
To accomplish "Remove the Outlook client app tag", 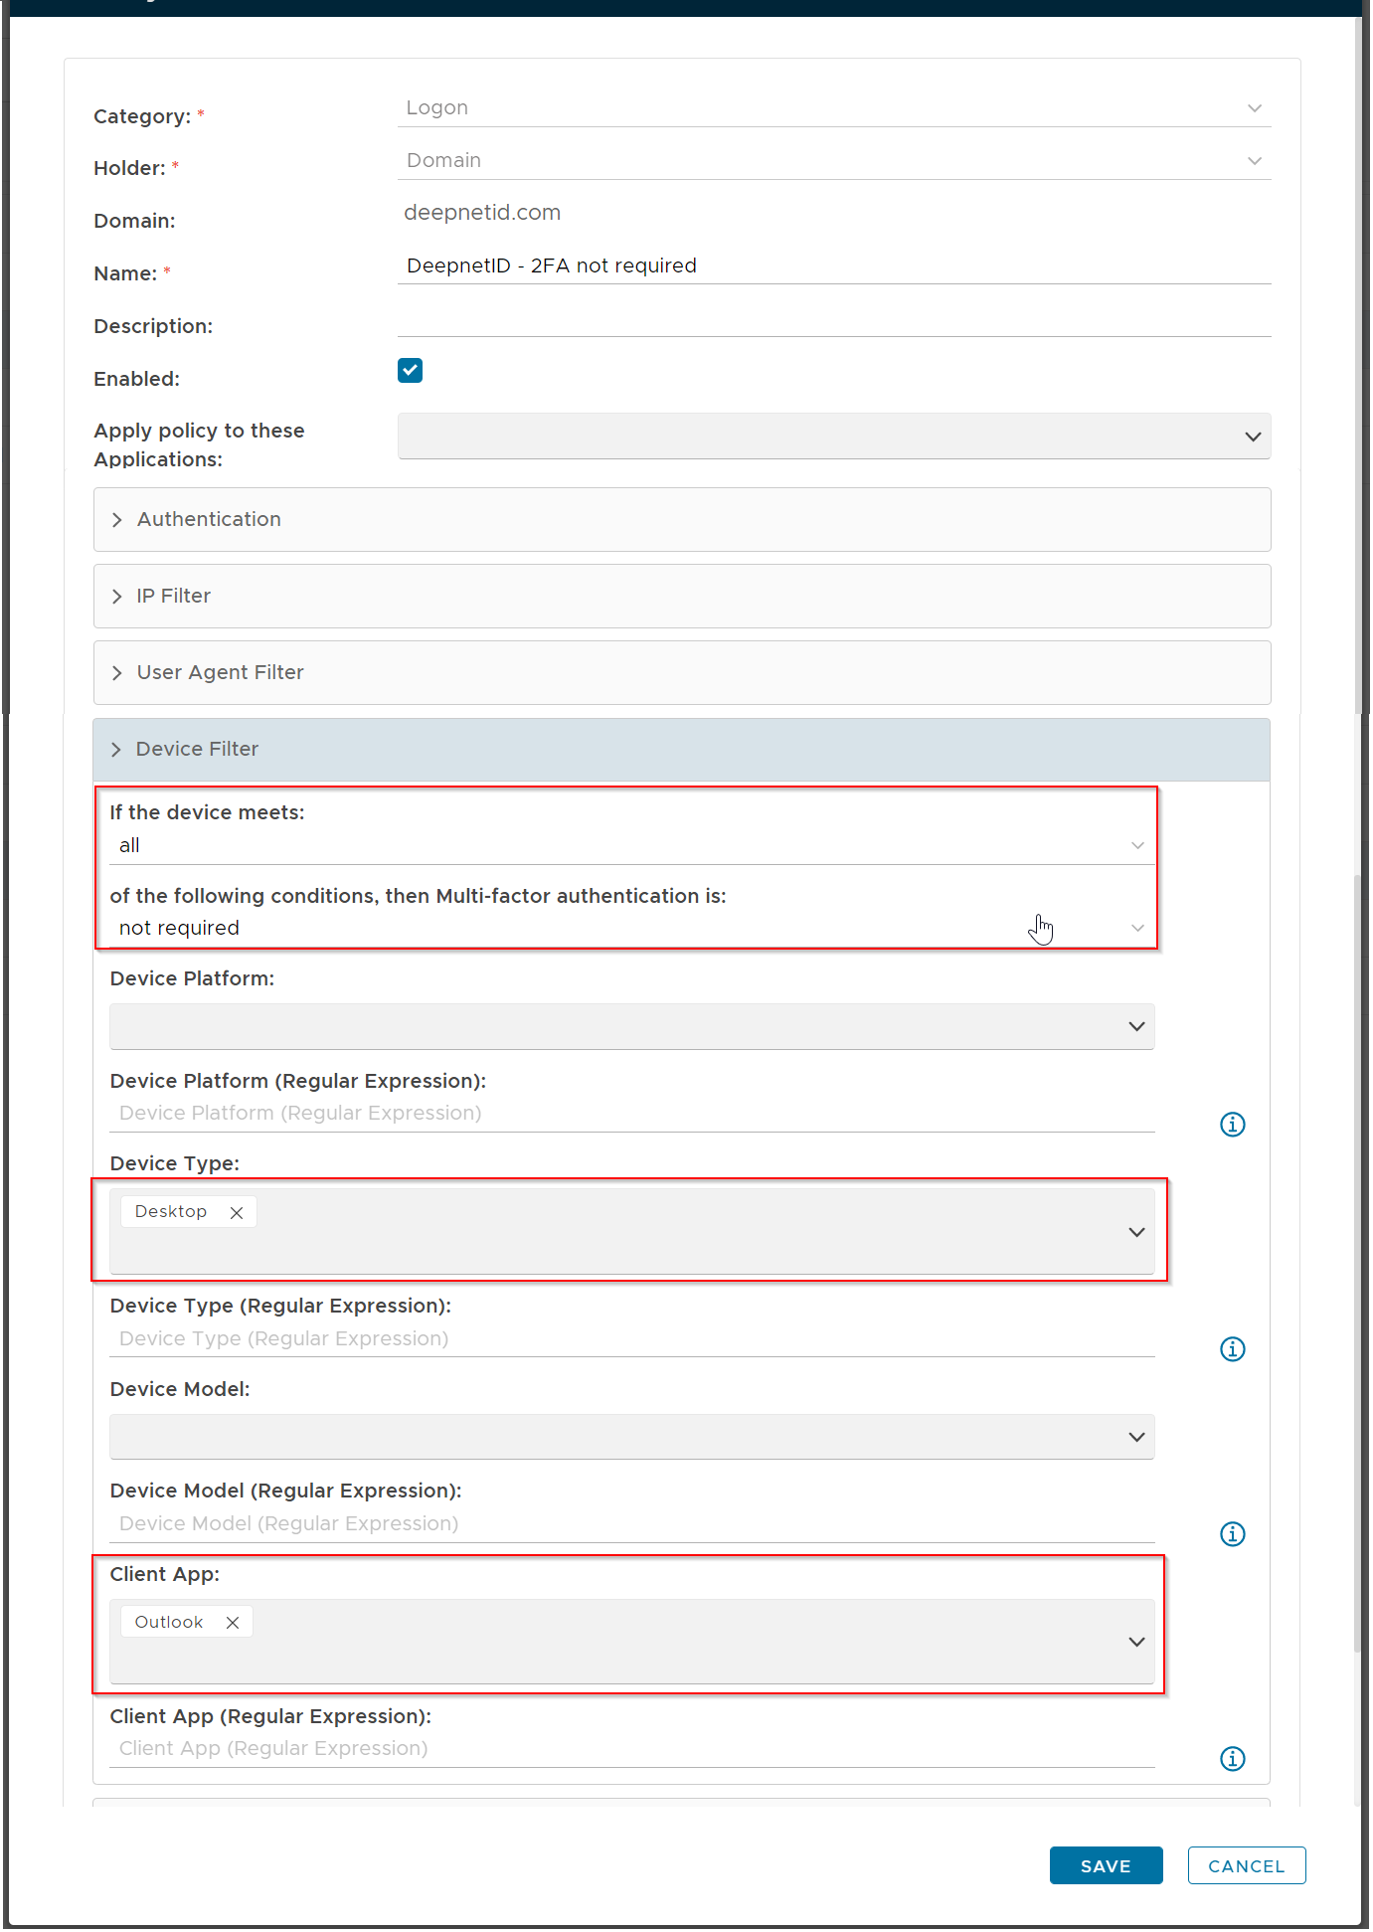I will [x=233, y=1623].
